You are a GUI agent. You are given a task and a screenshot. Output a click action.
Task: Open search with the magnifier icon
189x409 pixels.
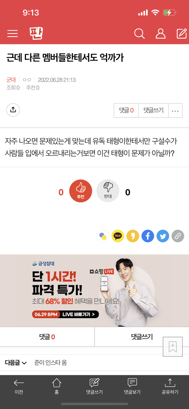pos(139,33)
